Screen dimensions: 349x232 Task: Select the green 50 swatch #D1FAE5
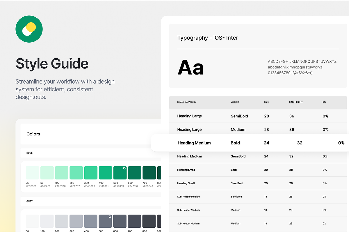click(x=47, y=173)
